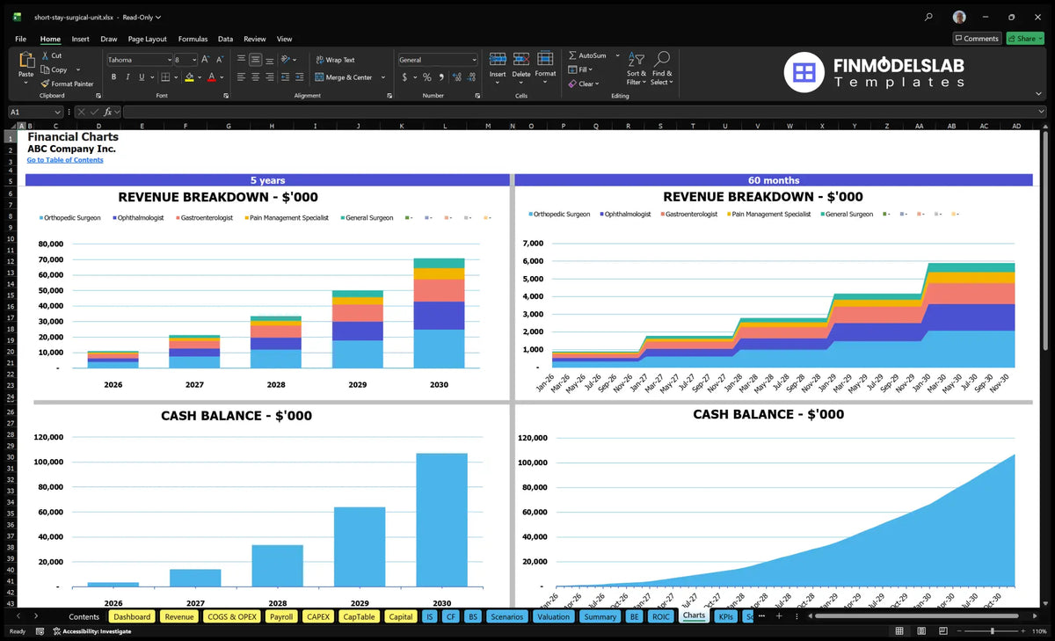Viewport: 1055px width, 641px height.
Task: Toggle Wrap Text
Action: click(x=336, y=60)
